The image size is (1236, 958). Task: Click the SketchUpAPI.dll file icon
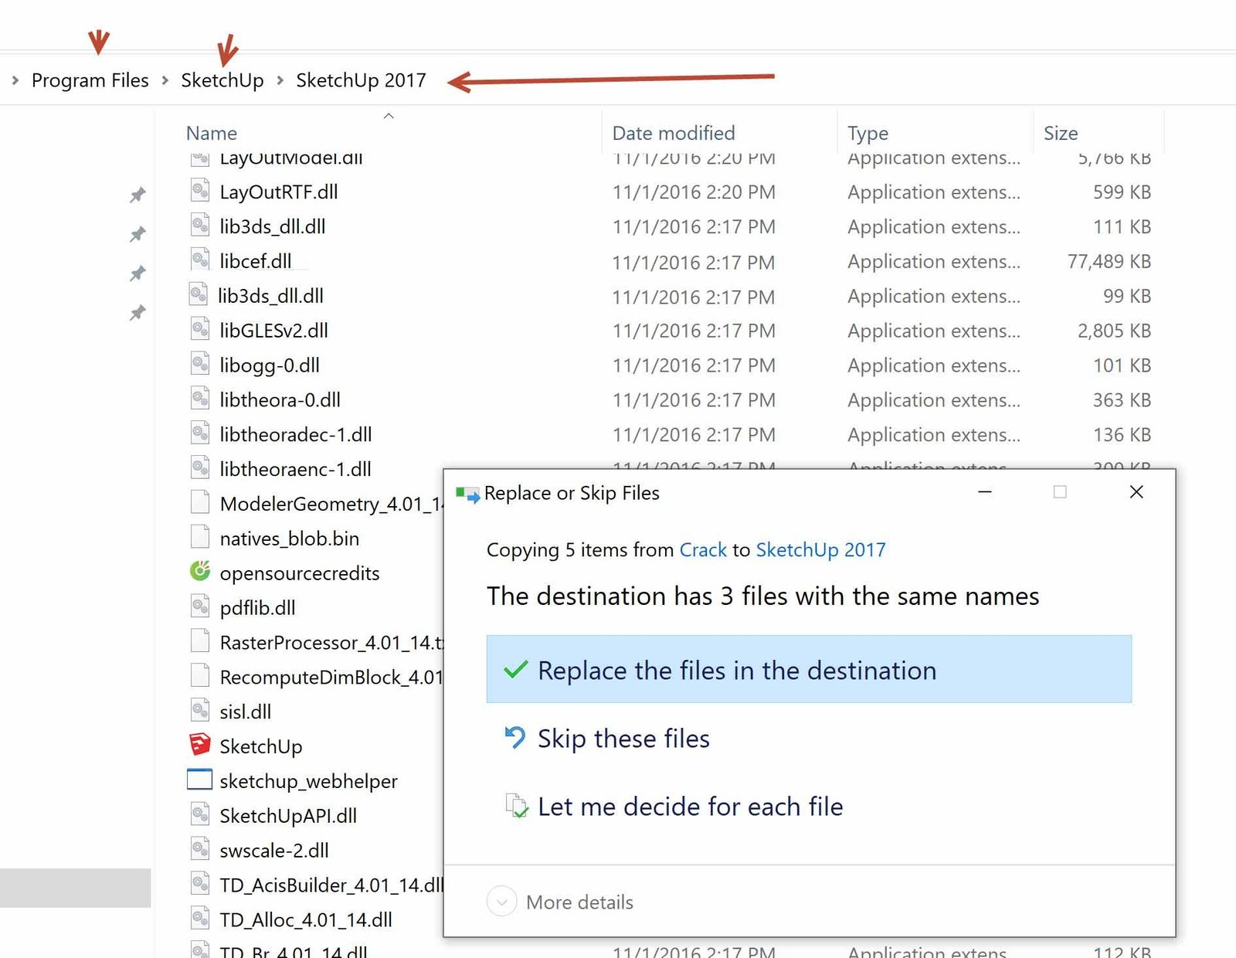[200, 814]
